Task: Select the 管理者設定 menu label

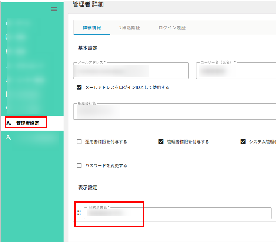Action: 27,123
